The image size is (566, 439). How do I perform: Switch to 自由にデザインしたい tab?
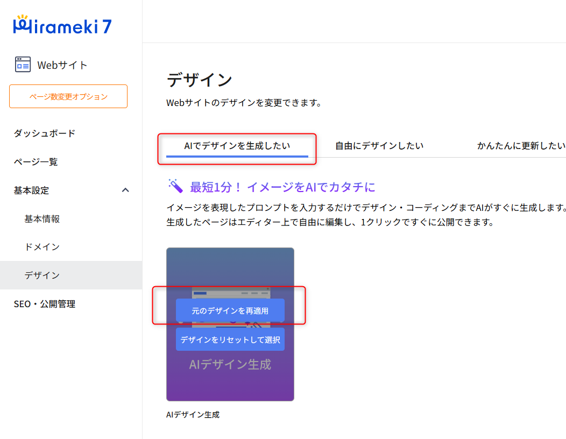click(x=379, y=146)
